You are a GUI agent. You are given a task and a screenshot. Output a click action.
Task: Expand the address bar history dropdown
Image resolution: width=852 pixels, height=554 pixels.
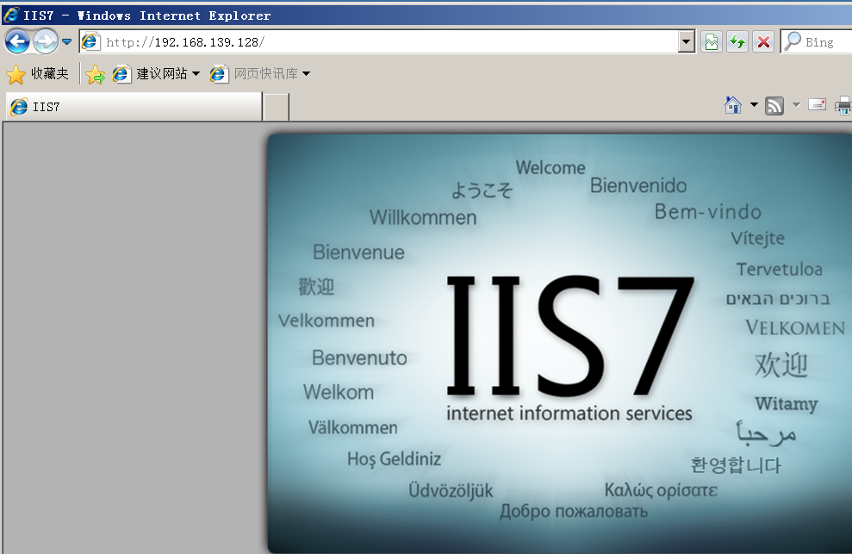click(x=687, y=42)
